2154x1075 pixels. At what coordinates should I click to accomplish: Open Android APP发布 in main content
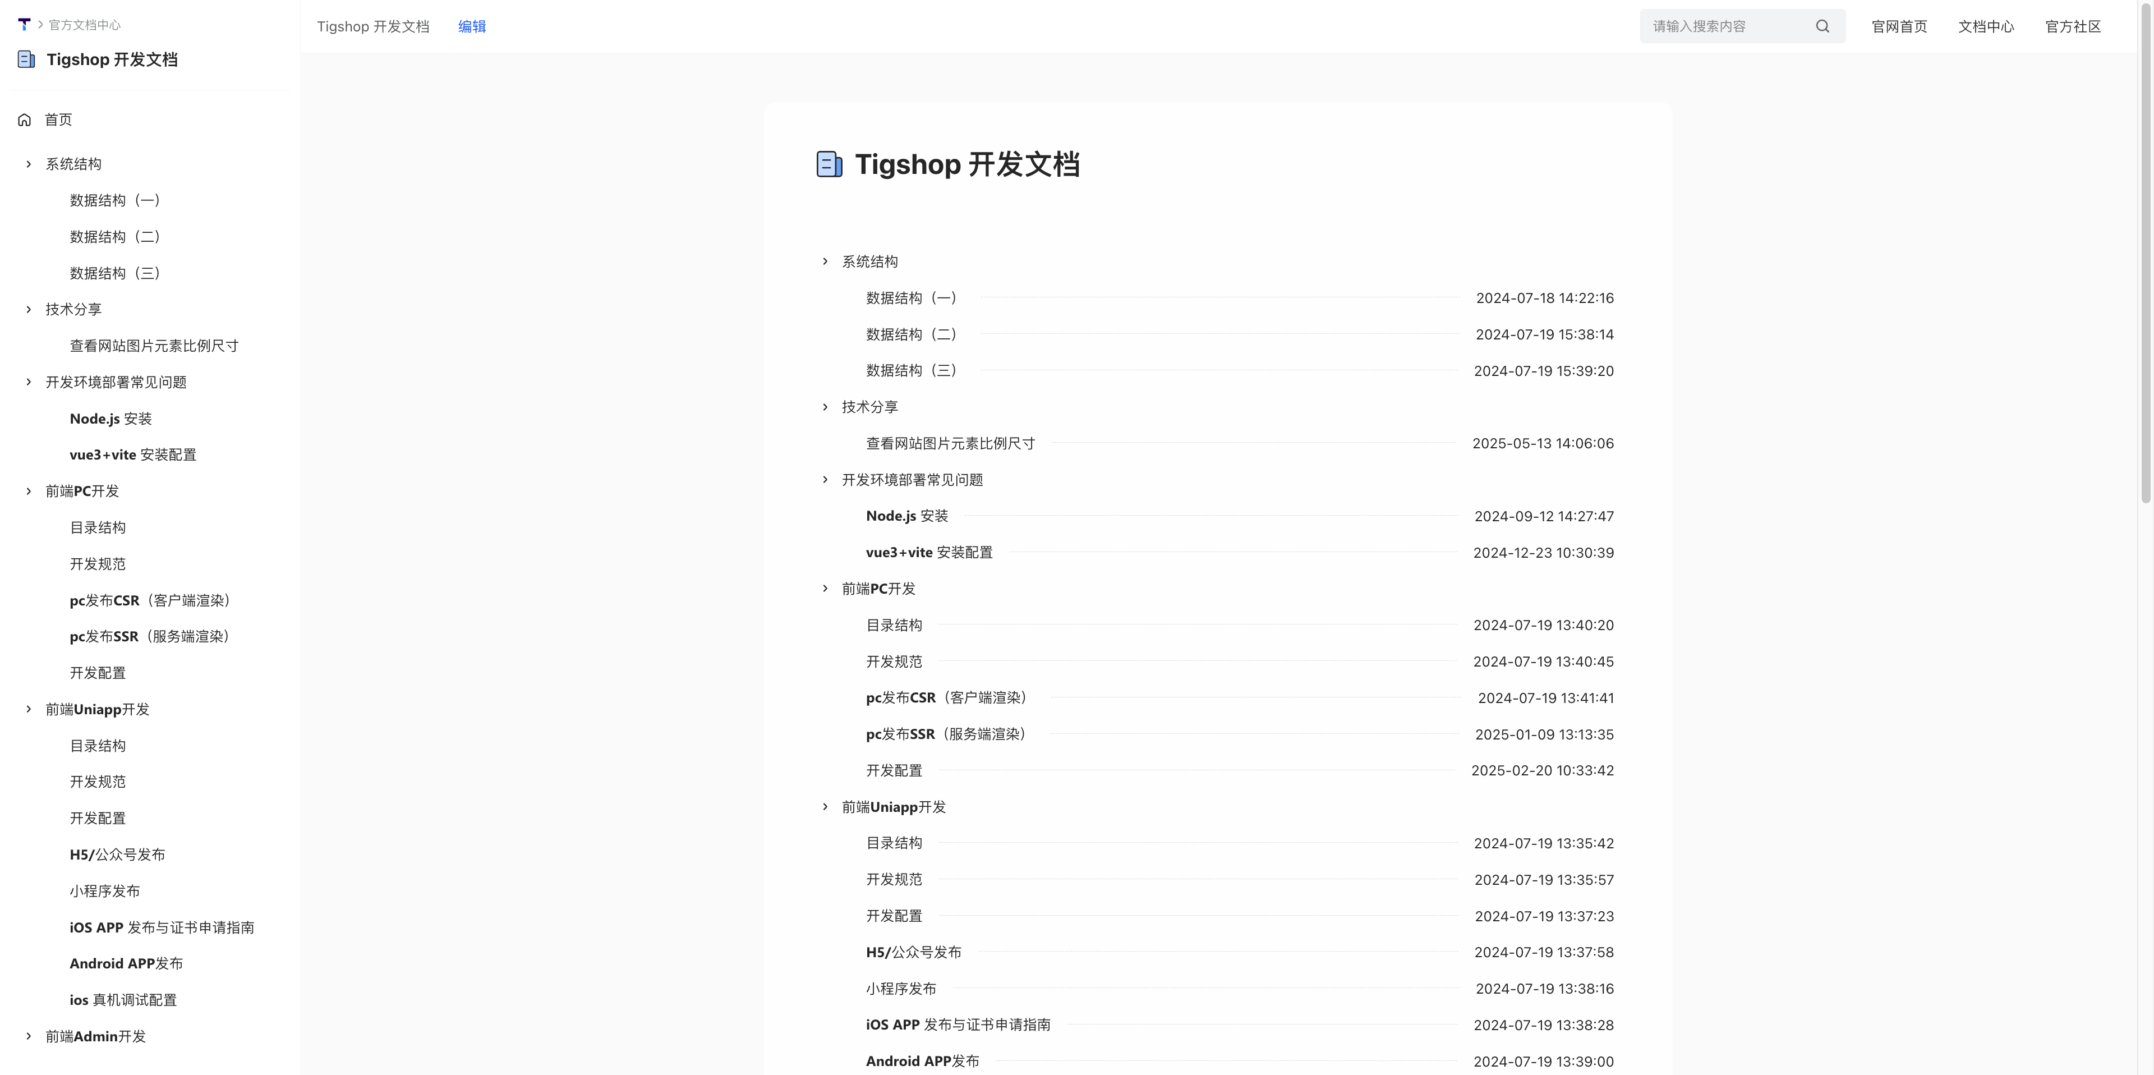point(922,1062)
